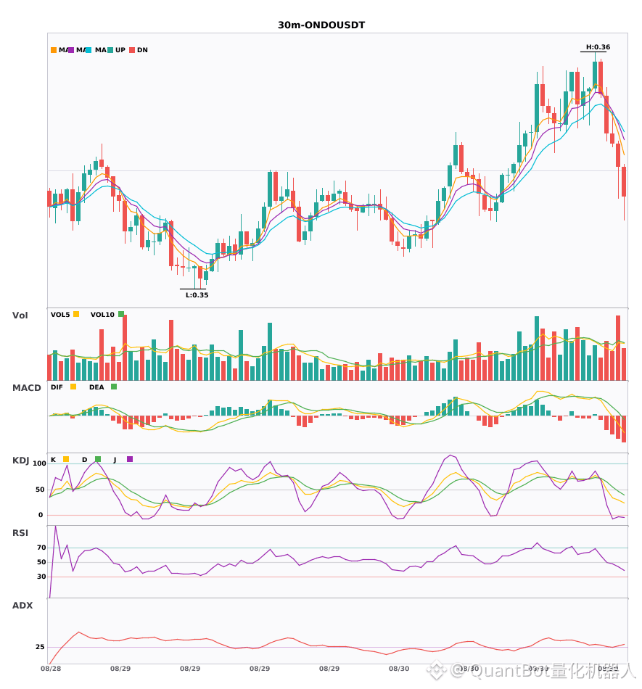Click the yellow K line swatch

coord(66,459)
